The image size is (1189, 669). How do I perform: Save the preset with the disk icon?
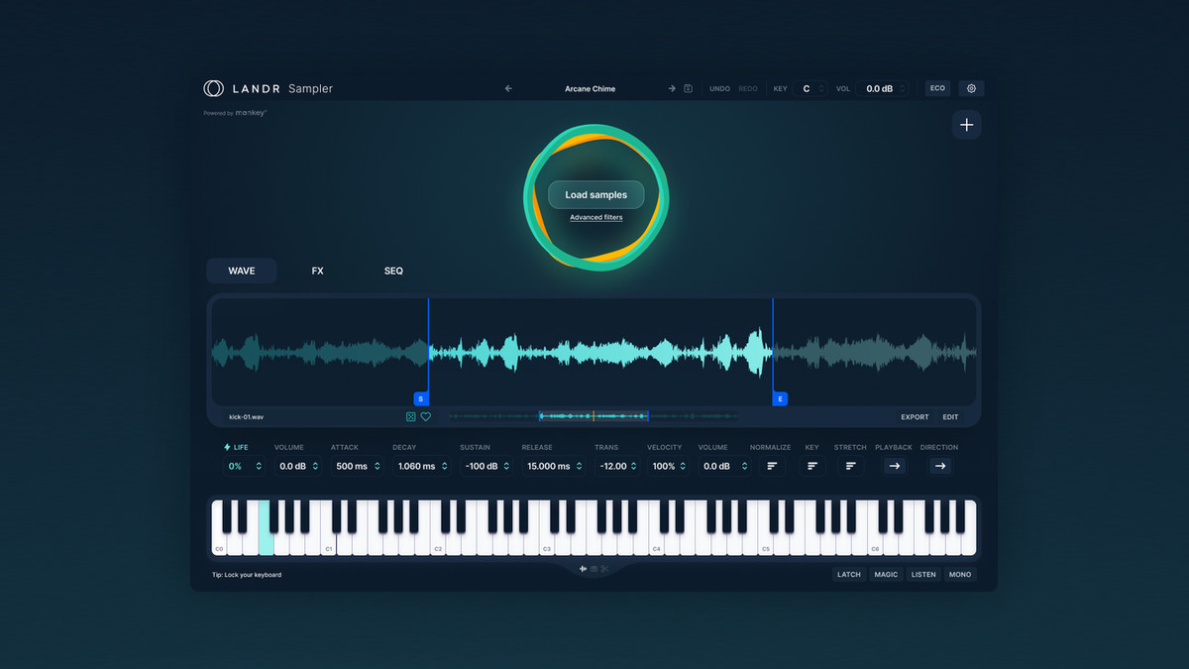click(689, 88)
